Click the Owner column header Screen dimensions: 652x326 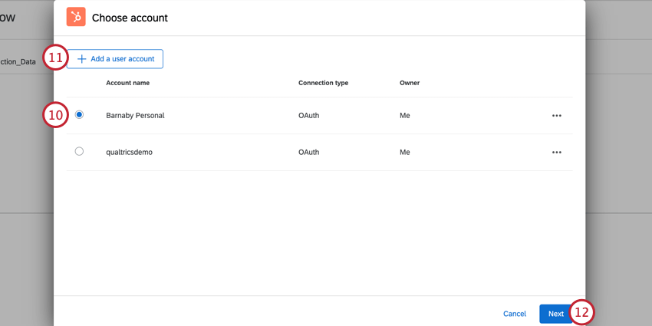[410, 83]
